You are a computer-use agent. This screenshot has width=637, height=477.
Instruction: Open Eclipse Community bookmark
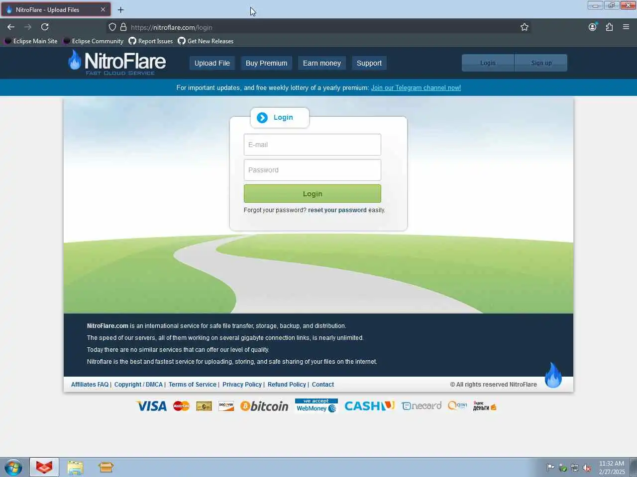(93, 41)
